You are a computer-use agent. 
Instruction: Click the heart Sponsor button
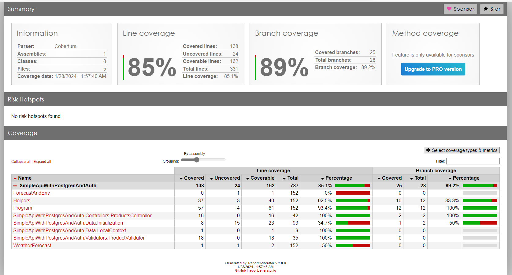[x=460, y=9]
